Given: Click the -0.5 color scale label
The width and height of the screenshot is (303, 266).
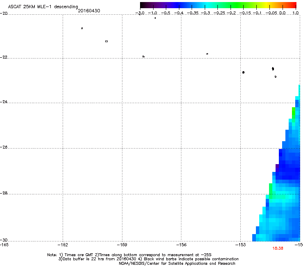Looking at the screenshot, I should click(x=165, y=13).
